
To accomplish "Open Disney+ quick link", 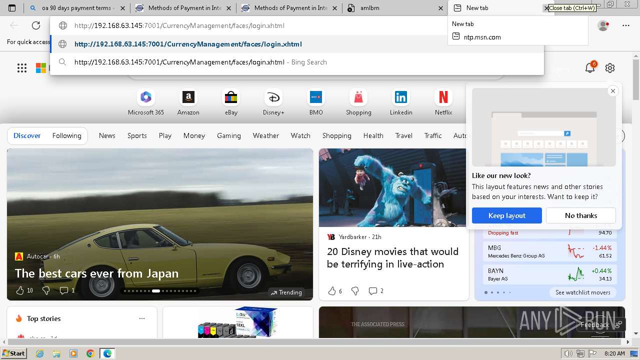I will pyautogui.click(x=273, y=102).
